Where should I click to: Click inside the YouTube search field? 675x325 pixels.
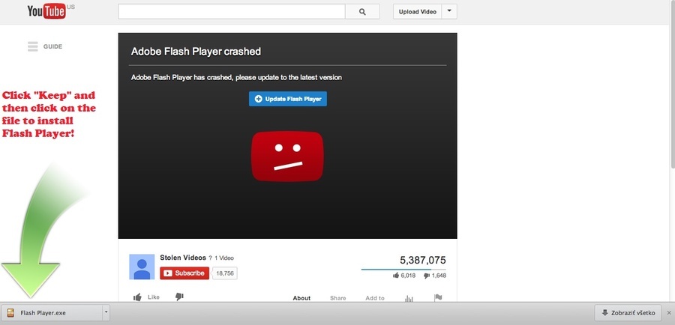(231, 12)
